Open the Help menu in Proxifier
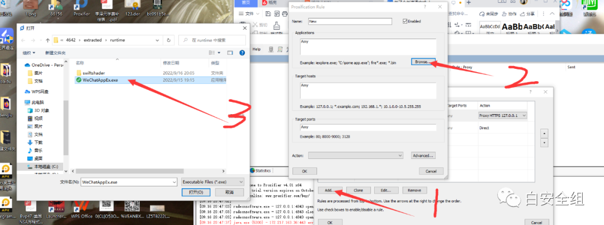604x225 pixels. [x=257, y=49]
